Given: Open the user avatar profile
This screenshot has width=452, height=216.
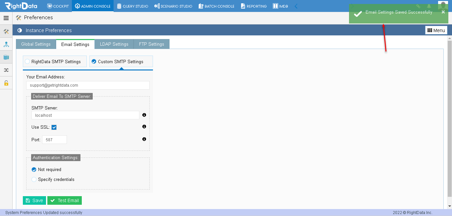Looking at the screenshot, I should point(443,6).
